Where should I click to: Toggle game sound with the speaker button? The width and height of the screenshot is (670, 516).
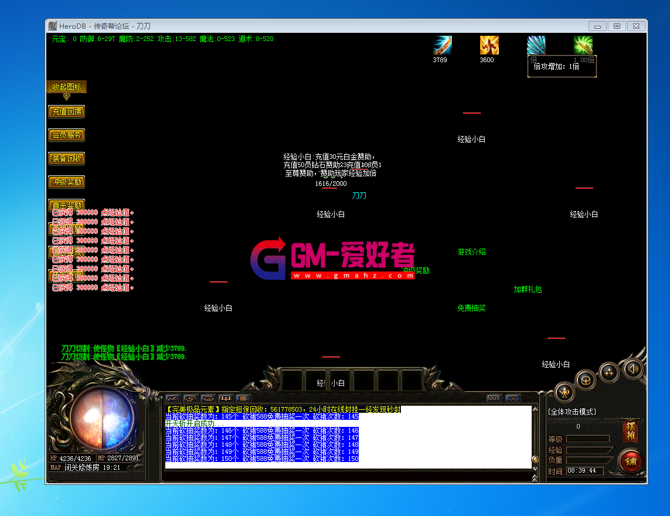pyautogui.click(x=633, y=368)
